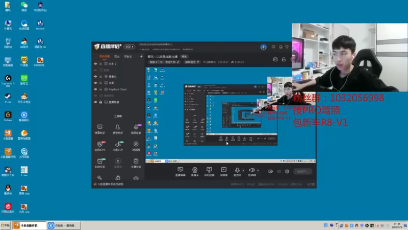This screenshot has width=408, height=230.
Task: Click the WeChat desktop icon
Action: [x=24, y=7]
